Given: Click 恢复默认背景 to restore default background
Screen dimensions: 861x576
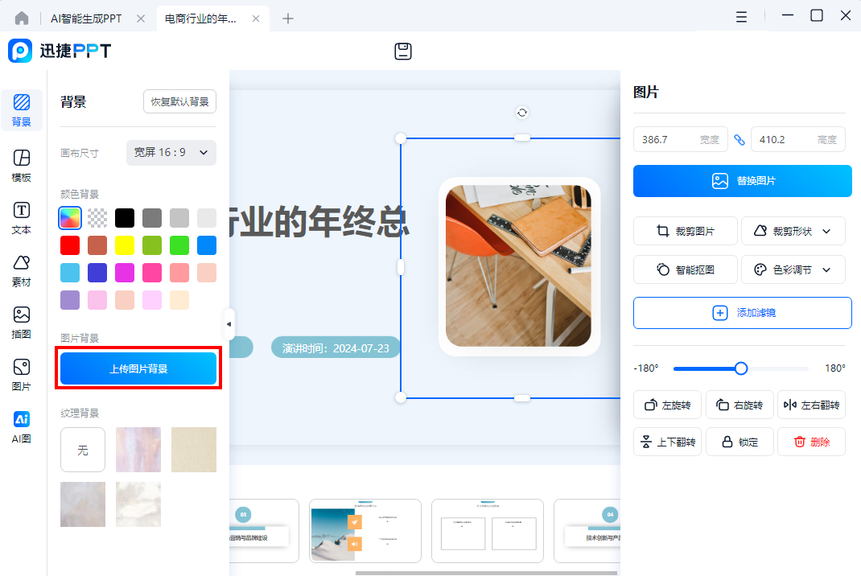Looking at the screenshot, I should (x=179, y=101).
